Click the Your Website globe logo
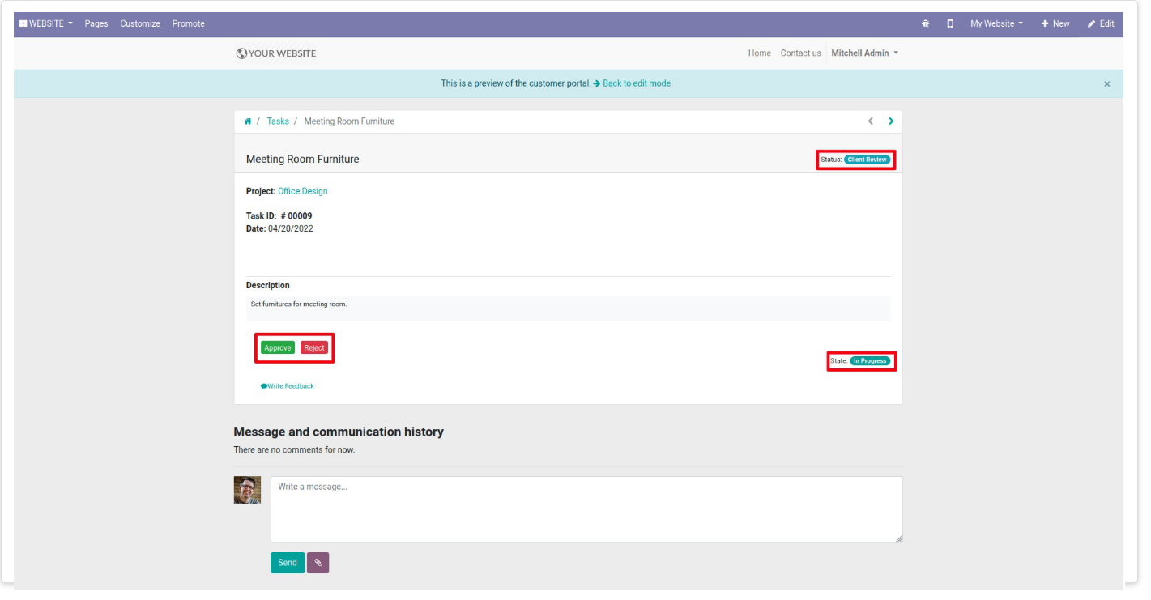The width and height of the screenshot is (1151, 600). coord(276,53)
